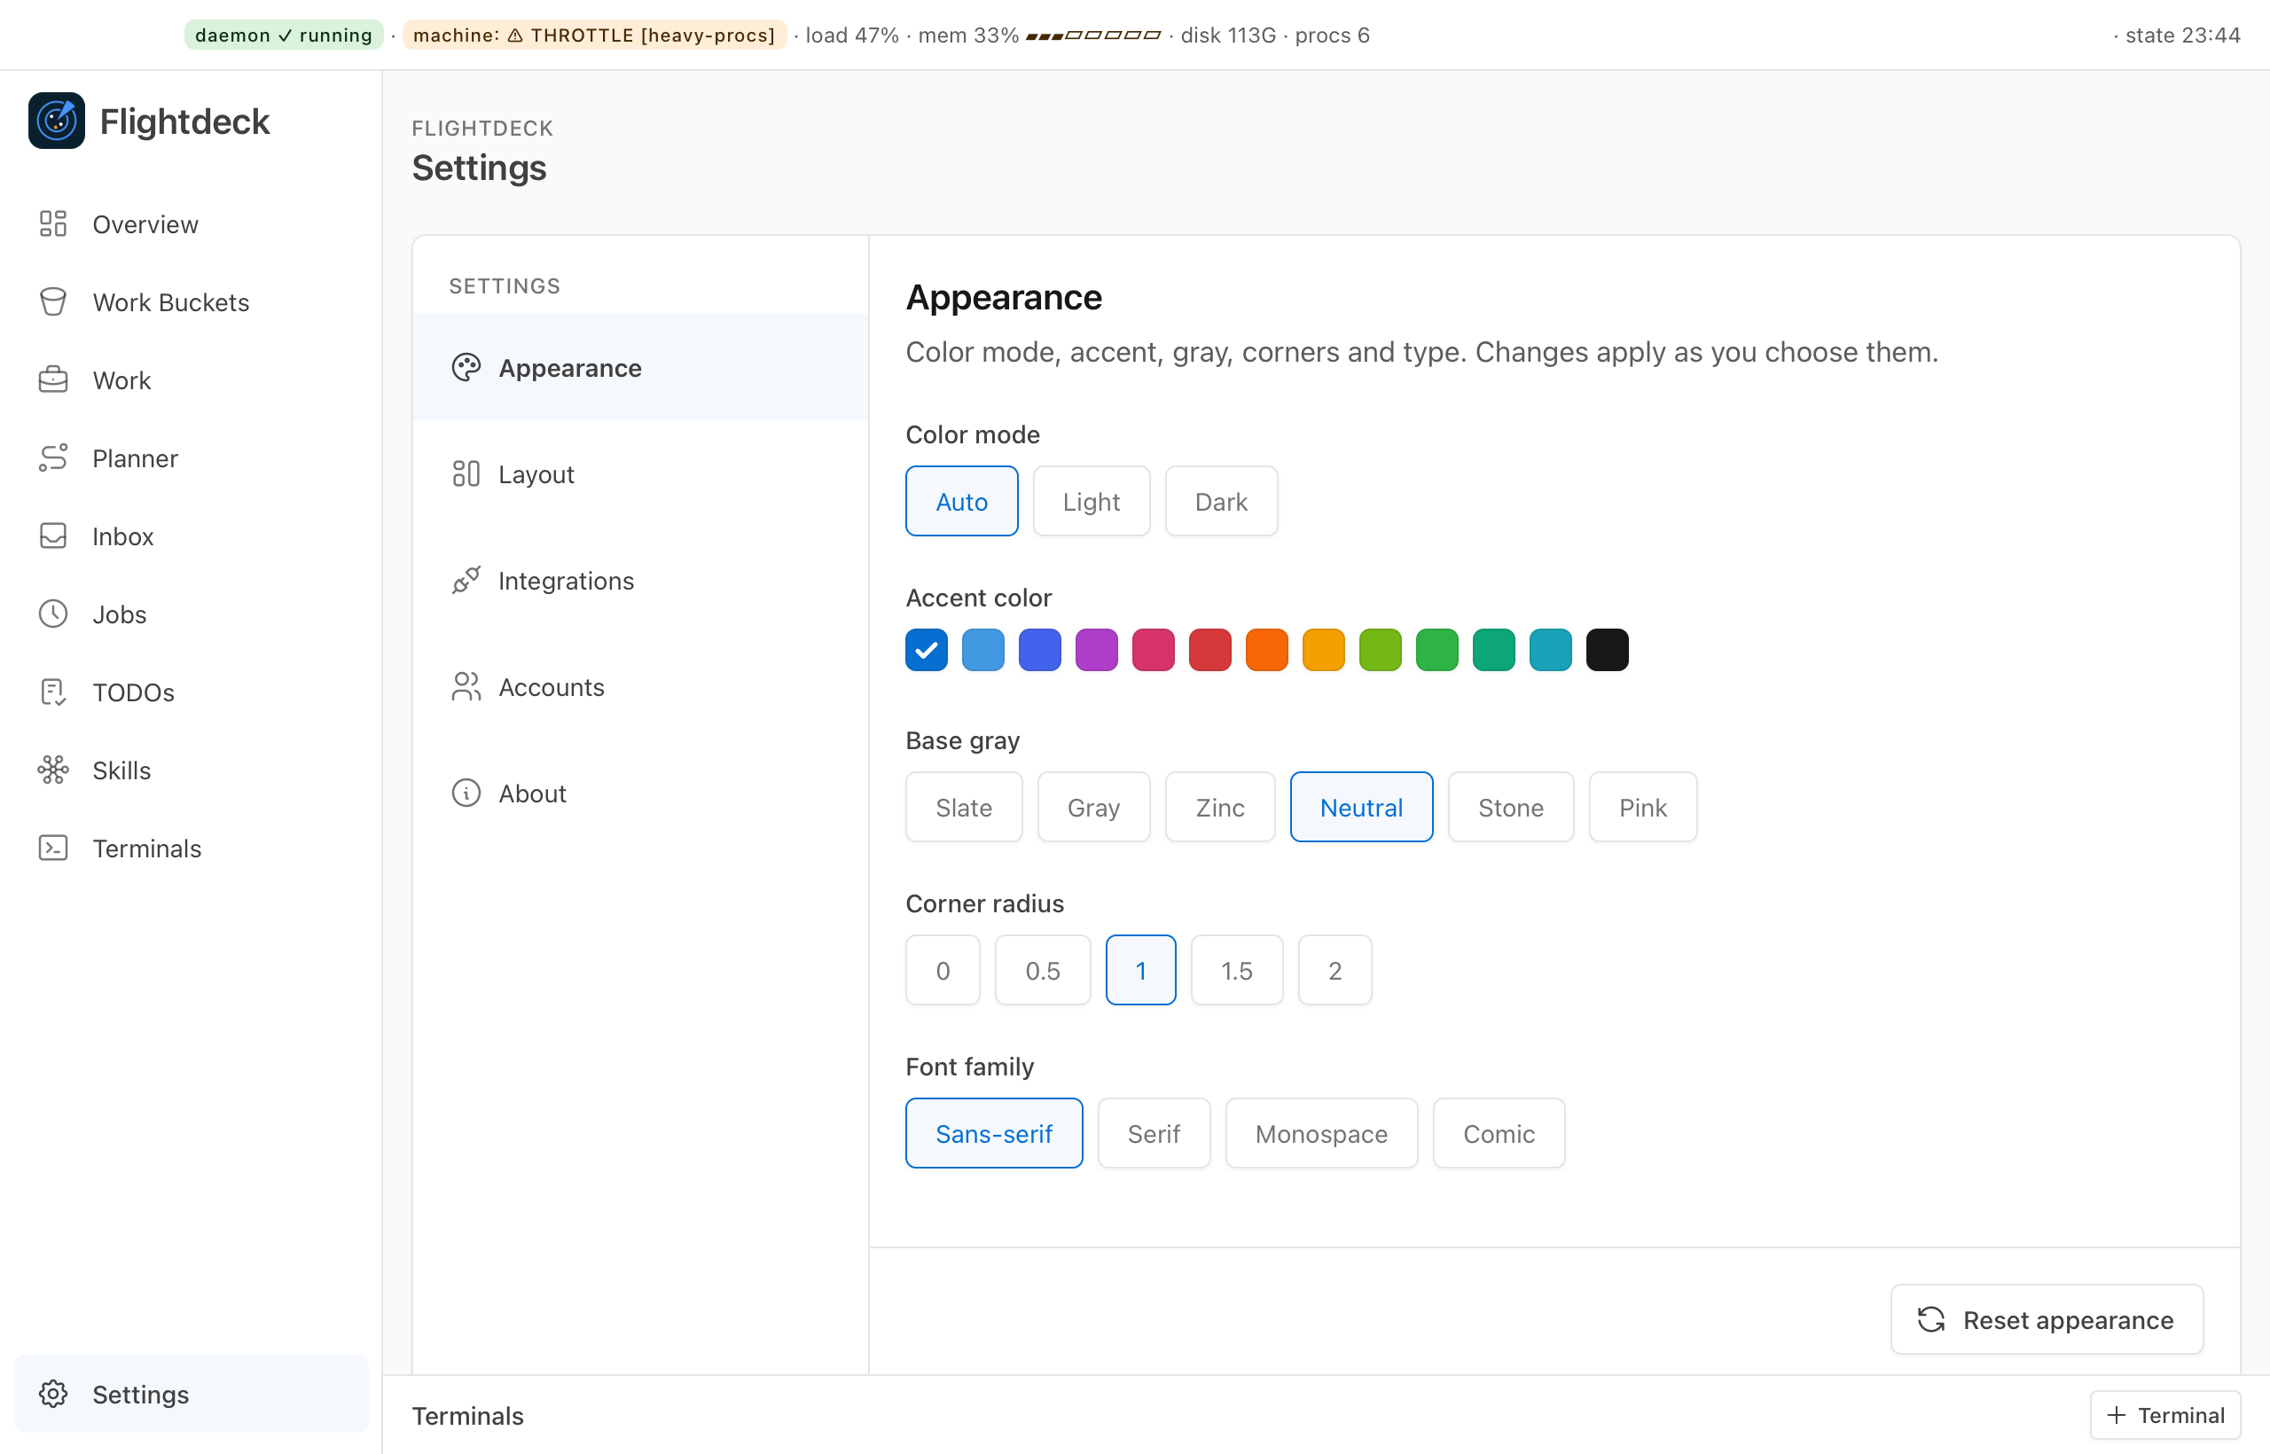Click the Layout panels icon
2270x1454 pixels.
coord(466,474)
